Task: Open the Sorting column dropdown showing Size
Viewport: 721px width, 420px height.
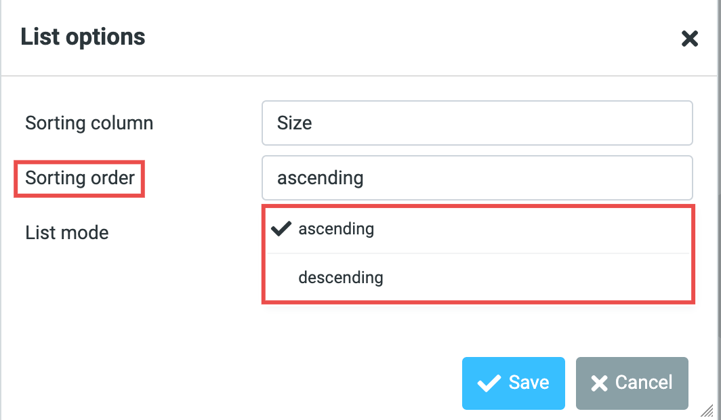Action: tap(477, 123)
